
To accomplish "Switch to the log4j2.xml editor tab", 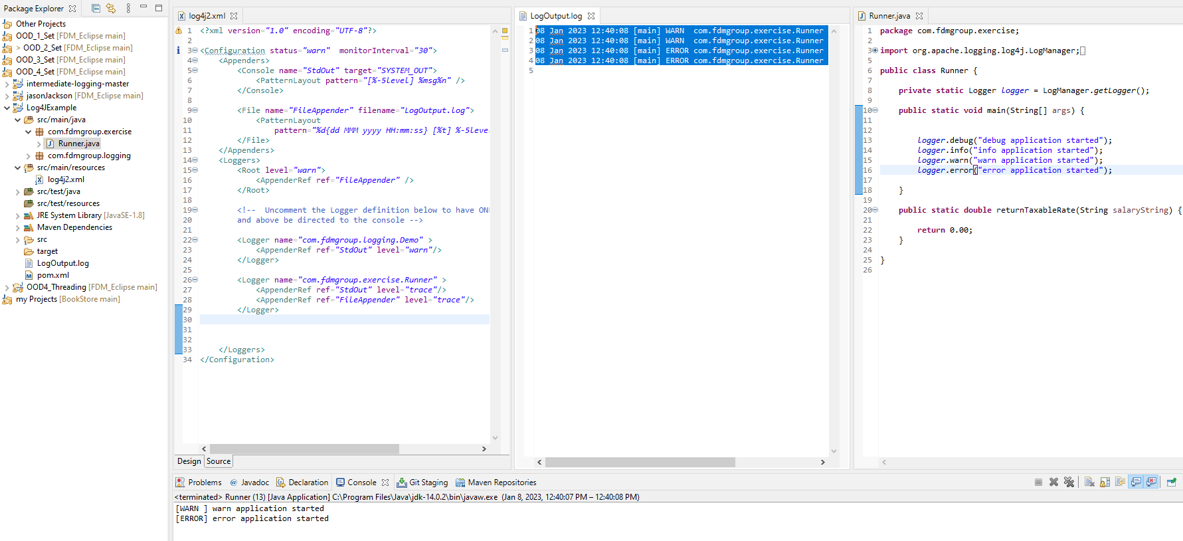I will click(x=207, y=16).
